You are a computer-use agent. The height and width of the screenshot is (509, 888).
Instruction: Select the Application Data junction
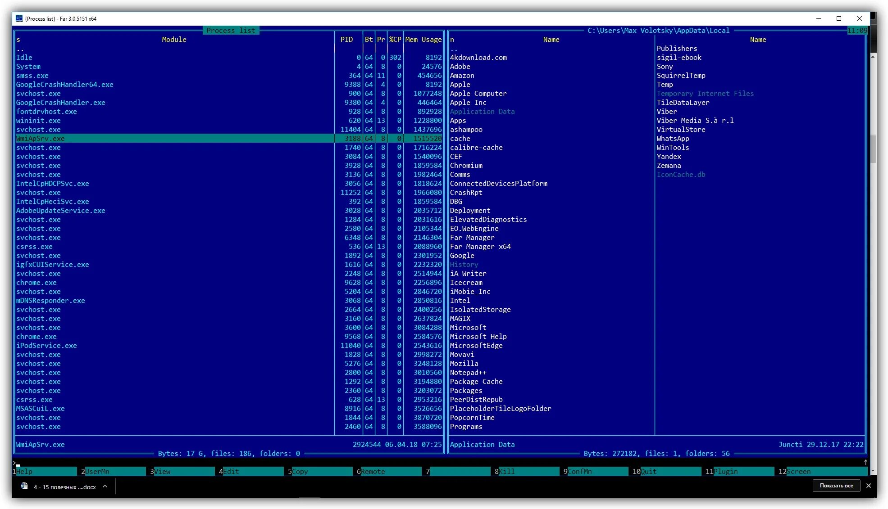click(x=482, y=112)
